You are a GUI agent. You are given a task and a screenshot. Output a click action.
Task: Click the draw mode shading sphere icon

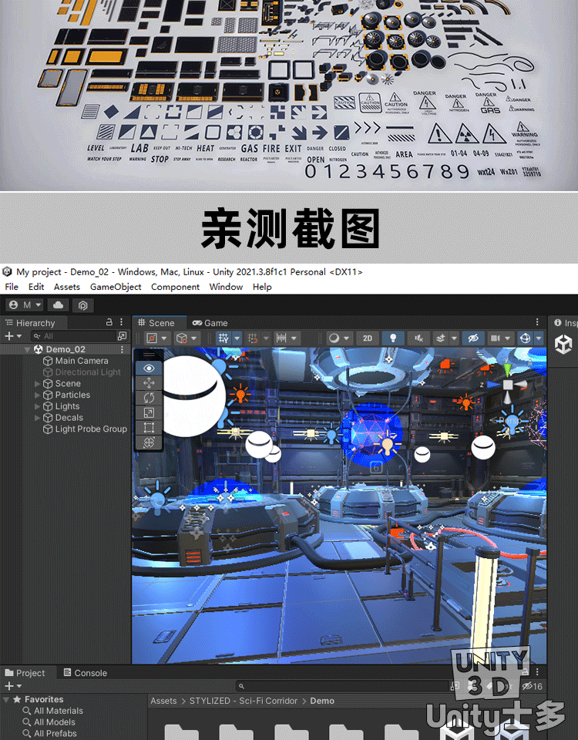click(334, 338)
